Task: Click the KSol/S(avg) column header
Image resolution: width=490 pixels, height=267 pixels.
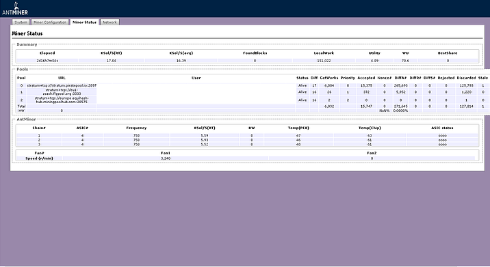Action: pos(181,53)
